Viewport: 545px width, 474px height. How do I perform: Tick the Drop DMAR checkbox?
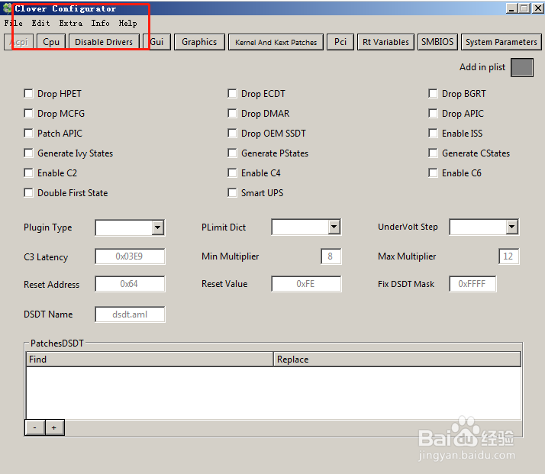tap(232, 113)
